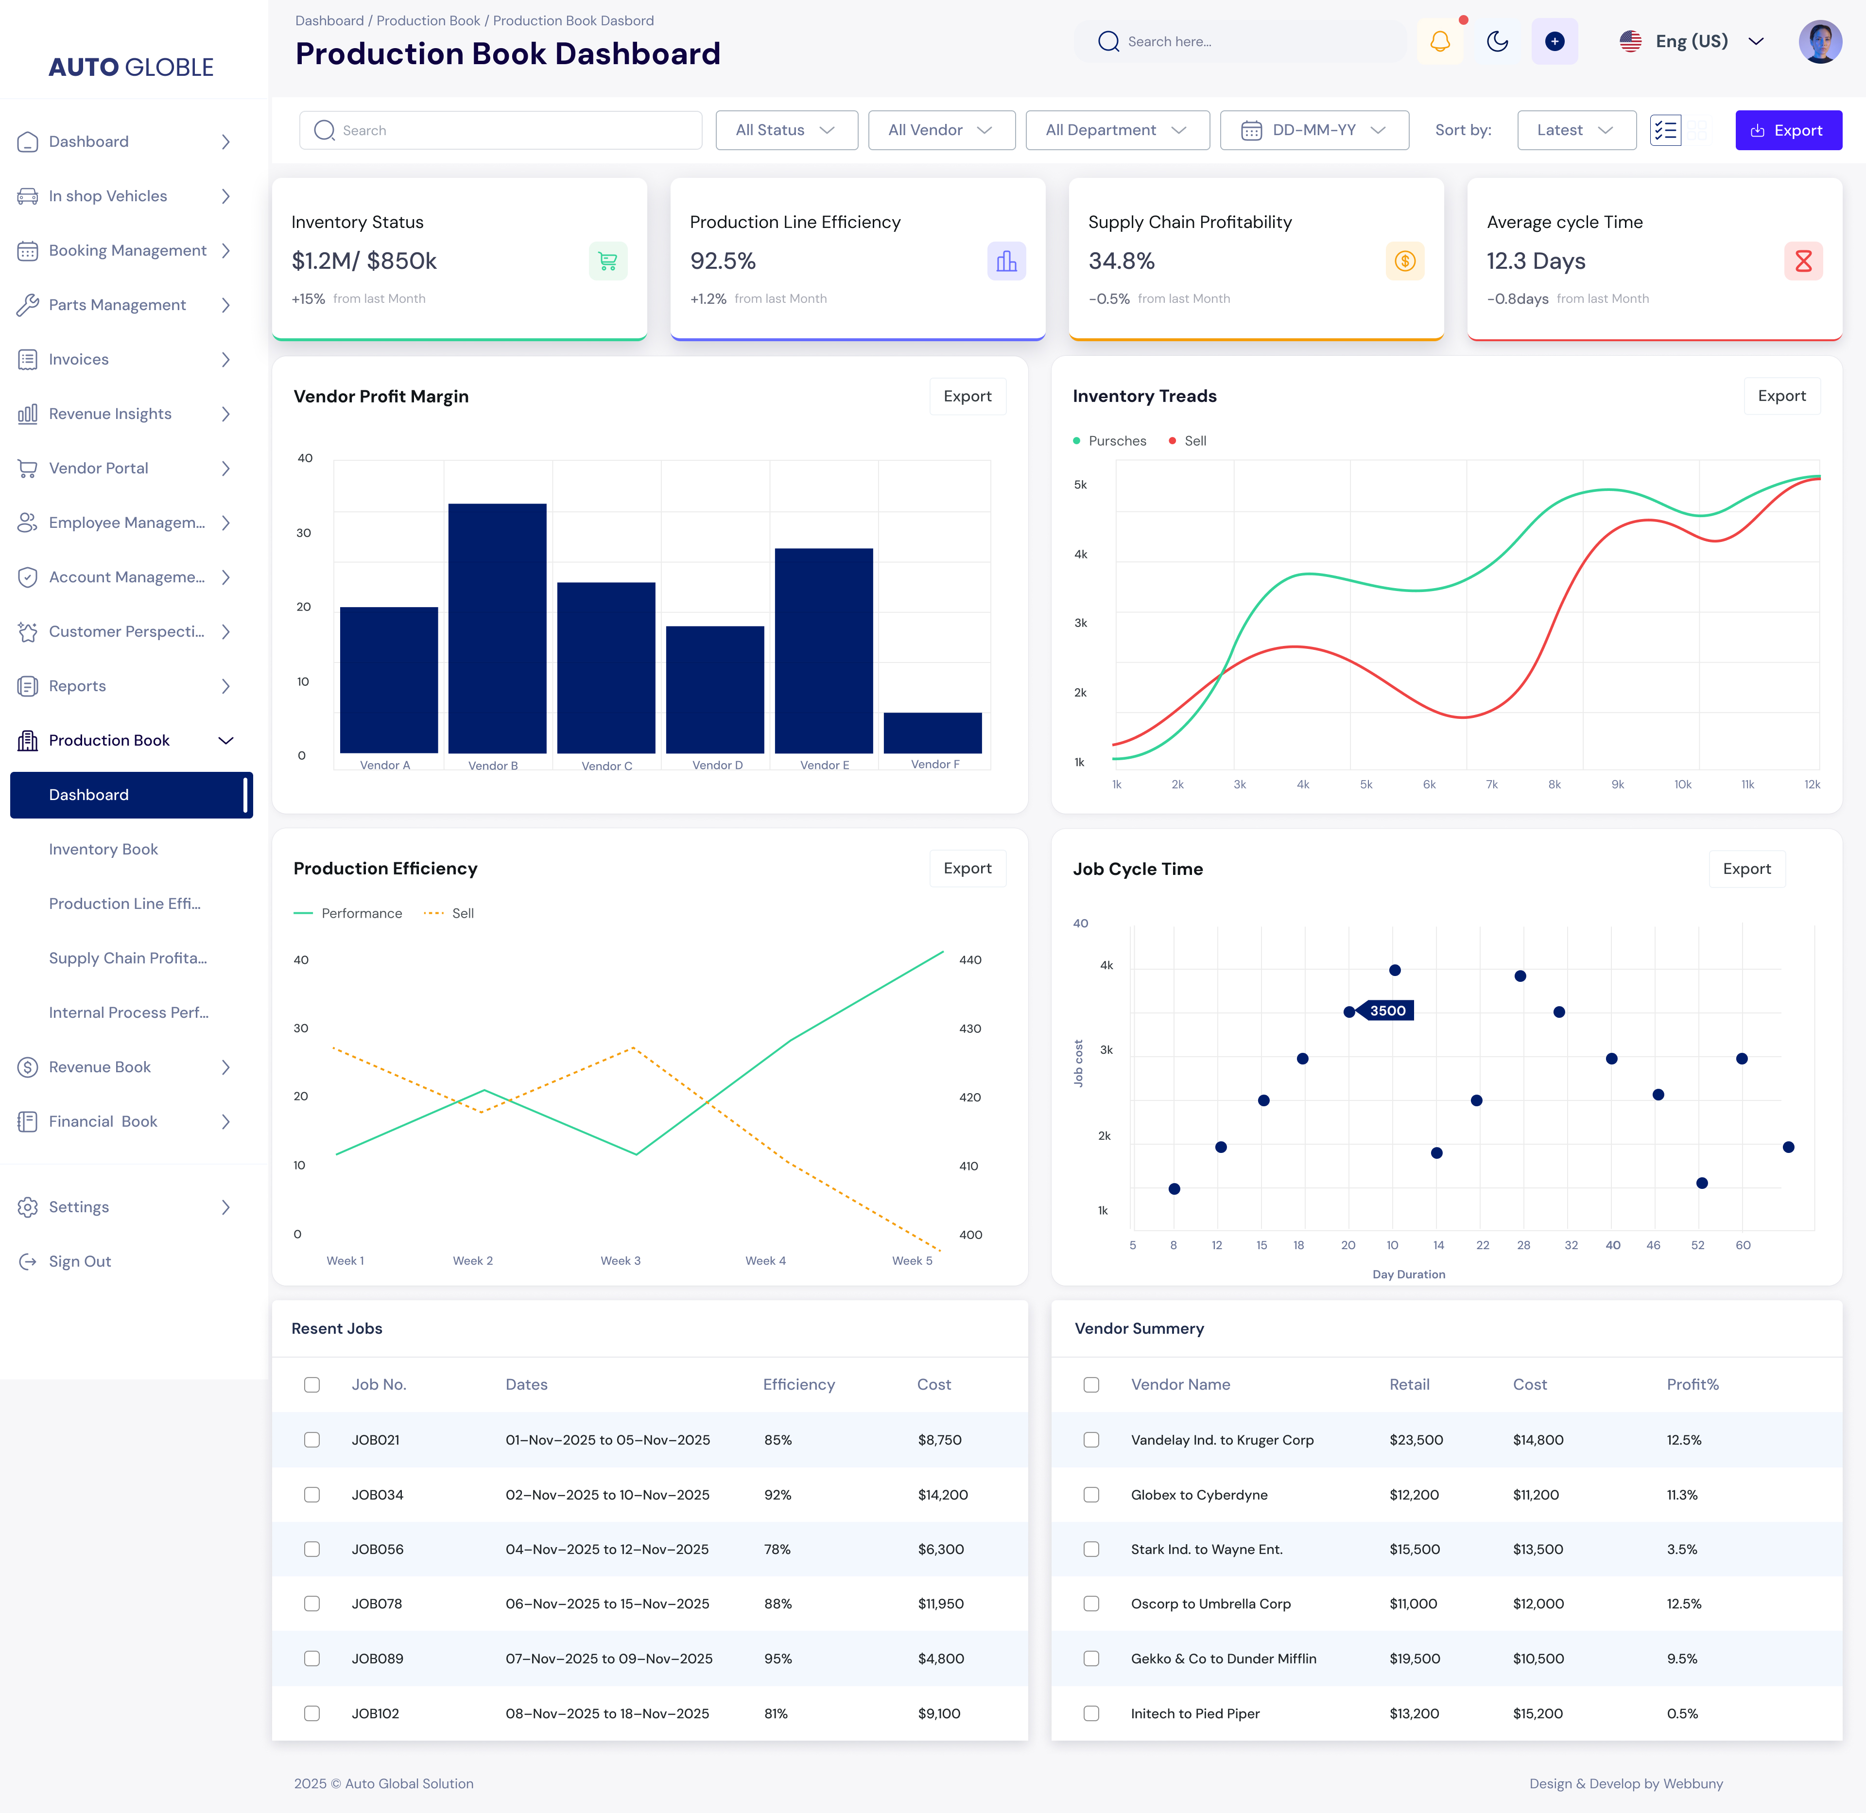This screenshot has width=1866, height=1813.
Task: Select active Dashboard submenu item
Action: point(131,795)
